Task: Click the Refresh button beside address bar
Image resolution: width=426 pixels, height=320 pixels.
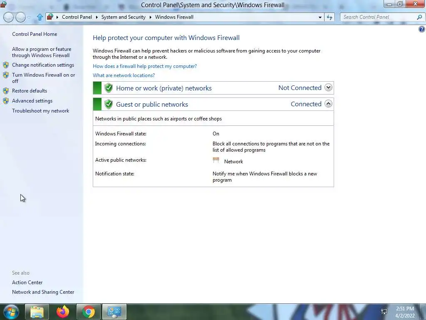Action: coord(329,17)
